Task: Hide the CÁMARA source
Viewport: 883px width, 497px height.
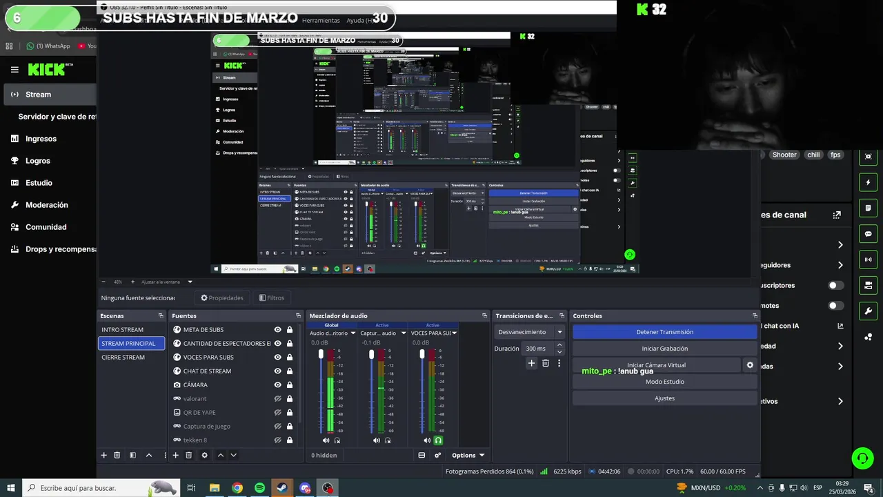Action: (x=277, y=384)
